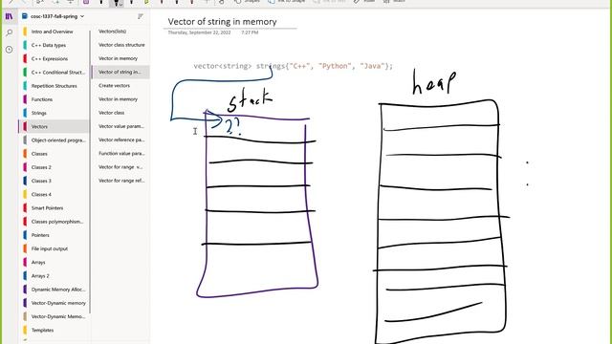Open the Vector reference pa... page
The image size is (612, 344).
coord(120,140)
